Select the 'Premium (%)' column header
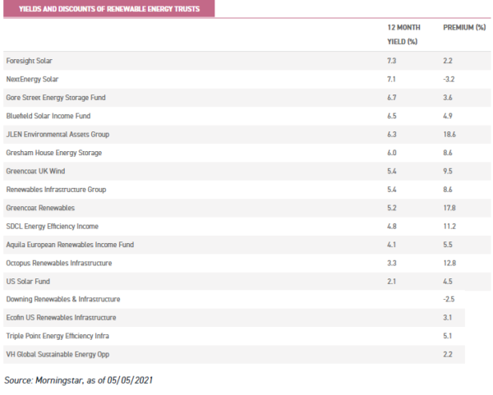Screen dimensions: 493x395 [464, 27]
